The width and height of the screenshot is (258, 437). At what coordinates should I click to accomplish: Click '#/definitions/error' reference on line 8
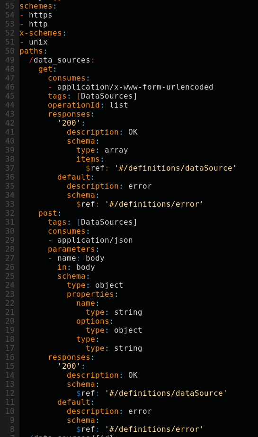tap(154, 429)
